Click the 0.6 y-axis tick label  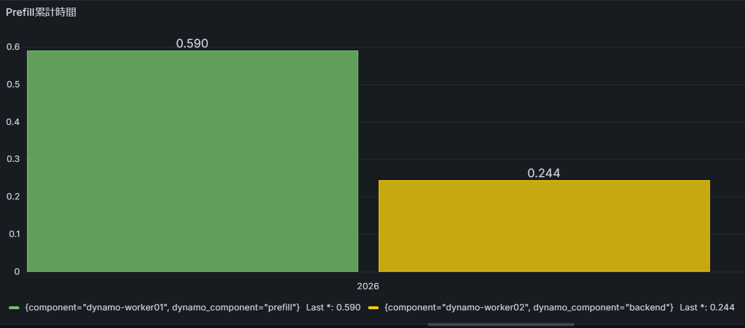point(13,47)
